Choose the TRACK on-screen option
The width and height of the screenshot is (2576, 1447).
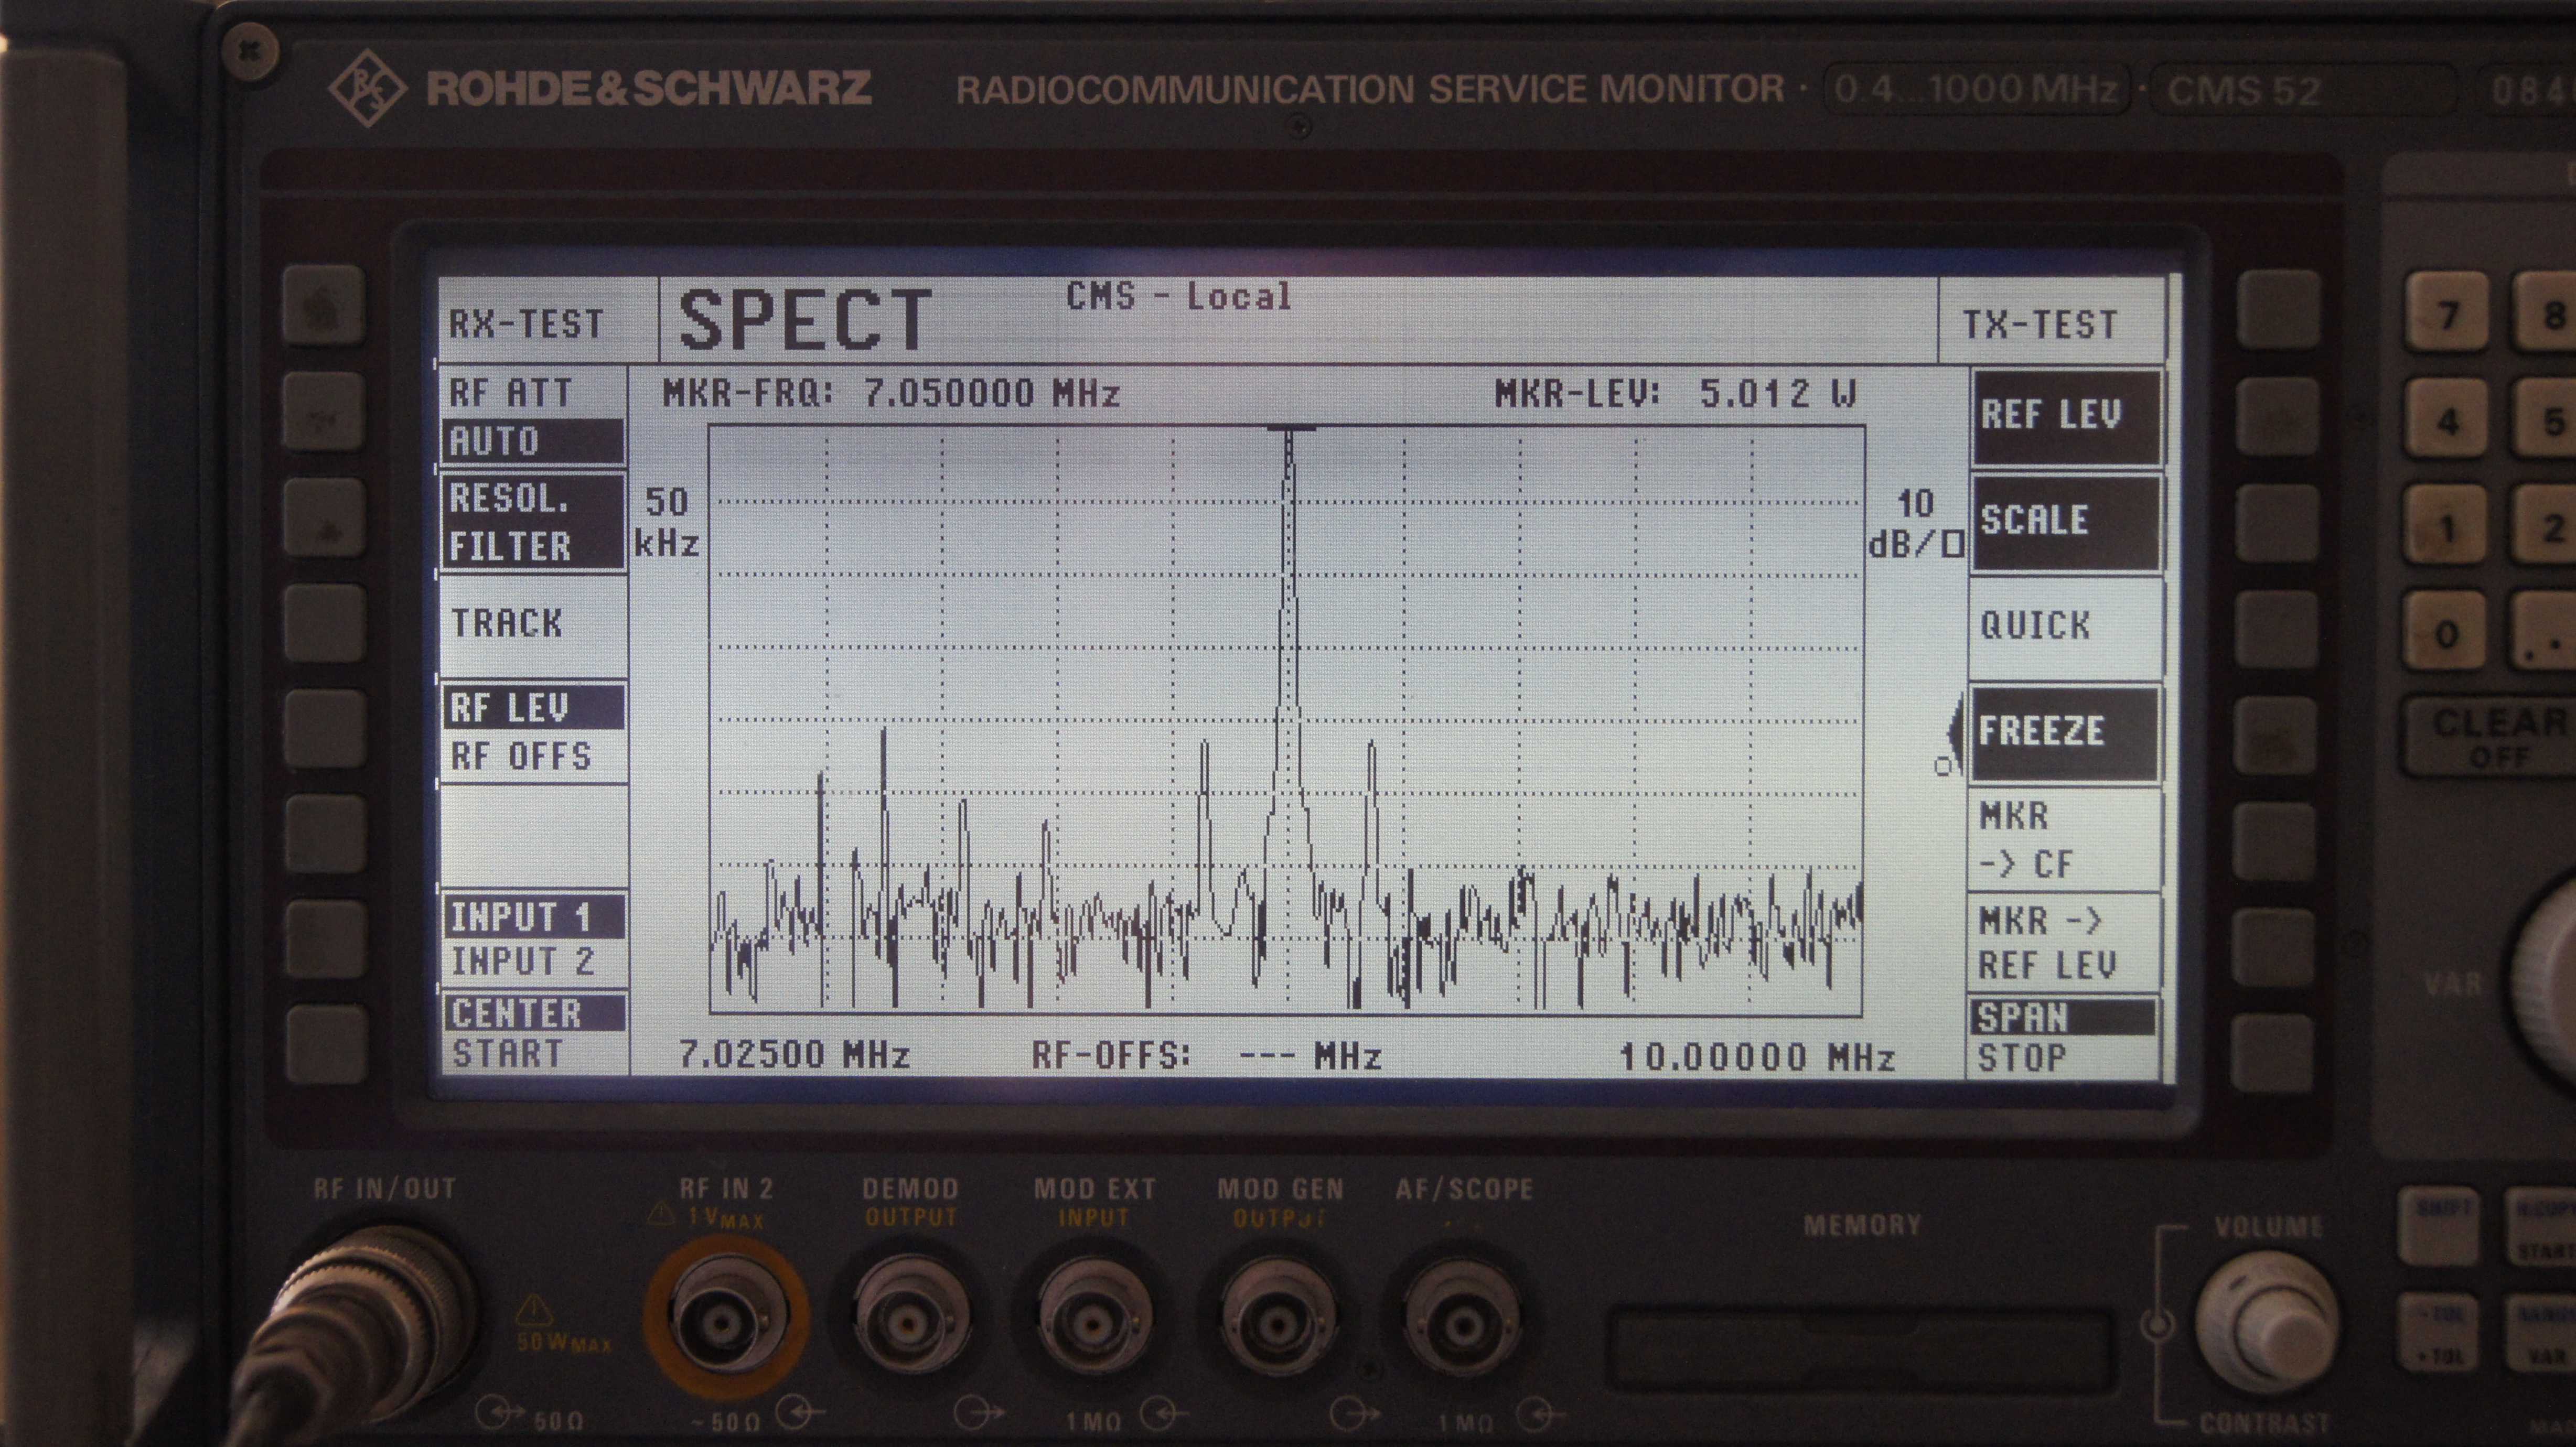(x=507, y=623)
